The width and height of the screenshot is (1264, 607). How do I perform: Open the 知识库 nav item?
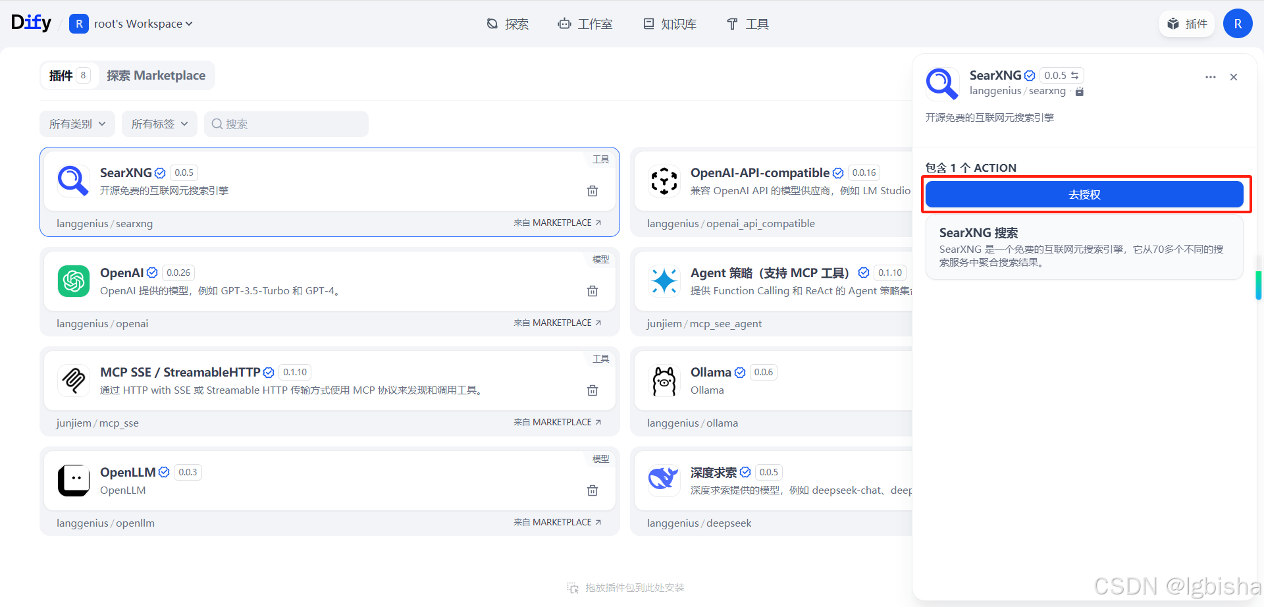(670, 24)
